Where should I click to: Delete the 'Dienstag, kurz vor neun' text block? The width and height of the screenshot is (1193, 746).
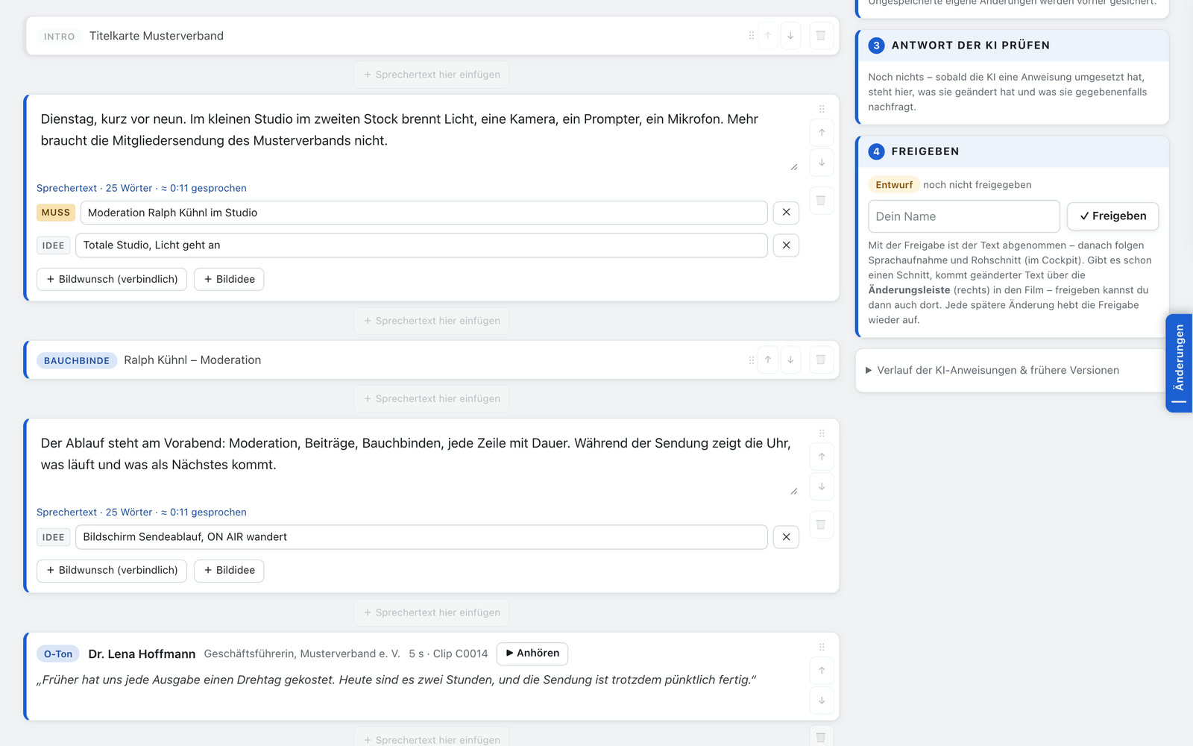(x=821, y=201)
